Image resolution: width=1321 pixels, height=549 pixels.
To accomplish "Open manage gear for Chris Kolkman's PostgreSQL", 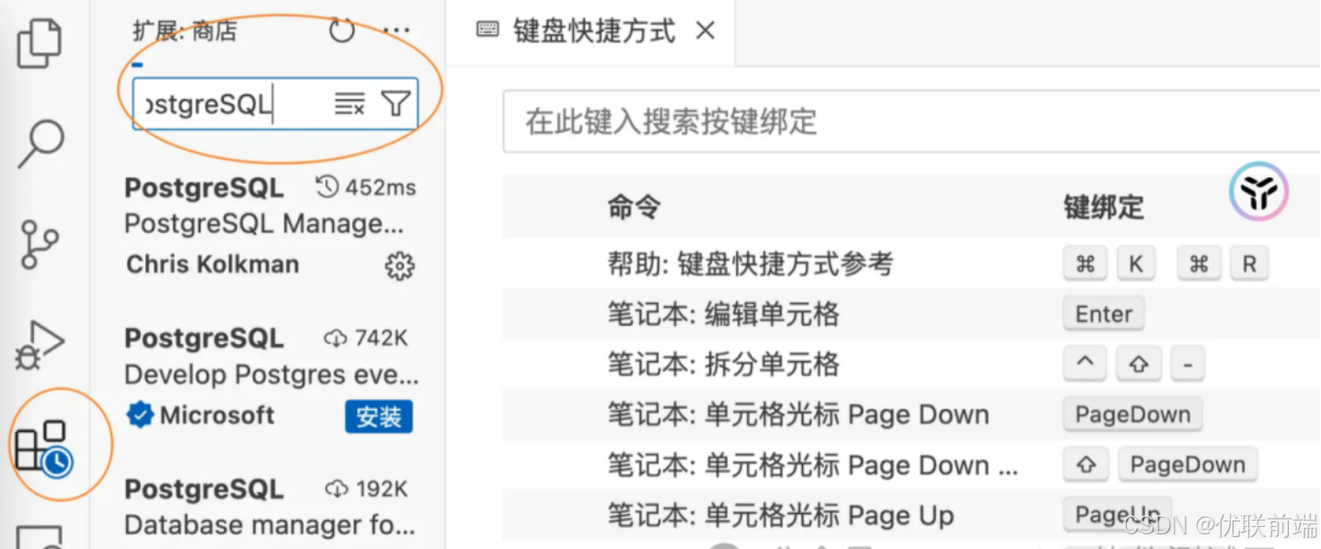I will 399,266.
